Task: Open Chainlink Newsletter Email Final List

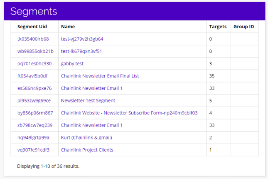Action: tap(100, 76)
